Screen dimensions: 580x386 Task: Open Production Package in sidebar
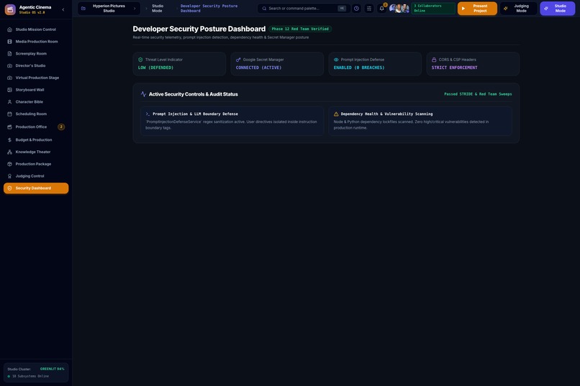(x=36, y=164)
